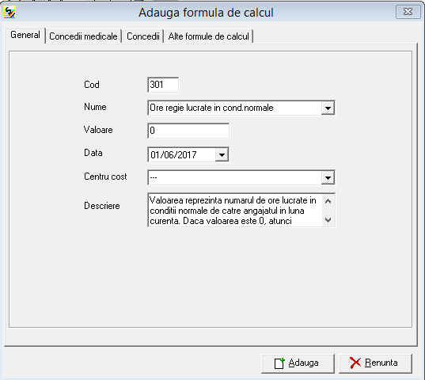
Task: Switch to the Concedii tab
Action: coord(143,36)
